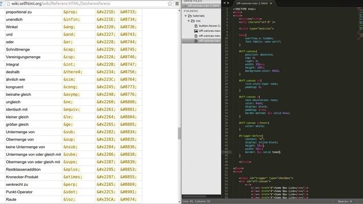Click the '&cup;' entity cell

pos(69,57)
